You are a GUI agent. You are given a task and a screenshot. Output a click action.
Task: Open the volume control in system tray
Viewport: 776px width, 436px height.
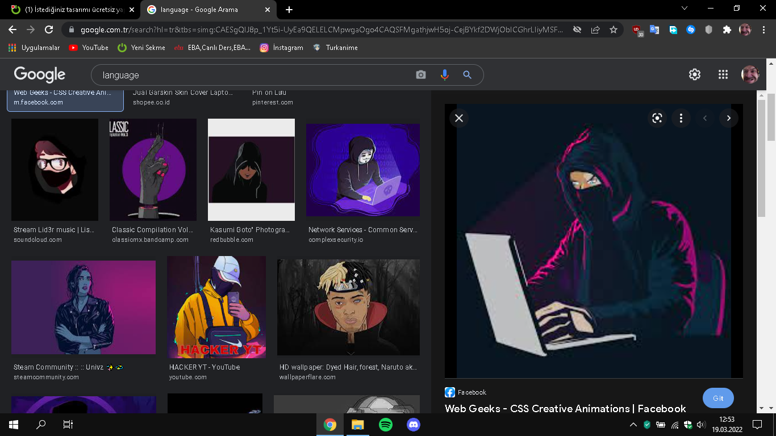tap(701, 425)
